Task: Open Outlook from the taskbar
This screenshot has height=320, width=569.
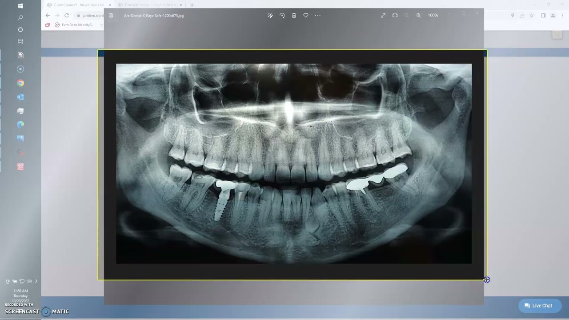Action: [20, 97]
